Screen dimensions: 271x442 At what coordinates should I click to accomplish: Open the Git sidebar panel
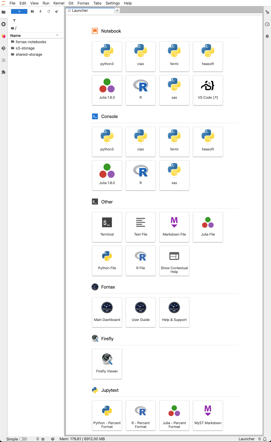point(4,48)
